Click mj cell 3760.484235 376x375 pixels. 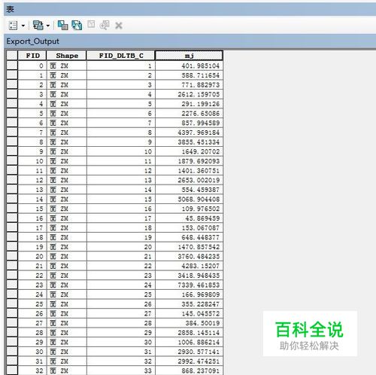point(189,257)
